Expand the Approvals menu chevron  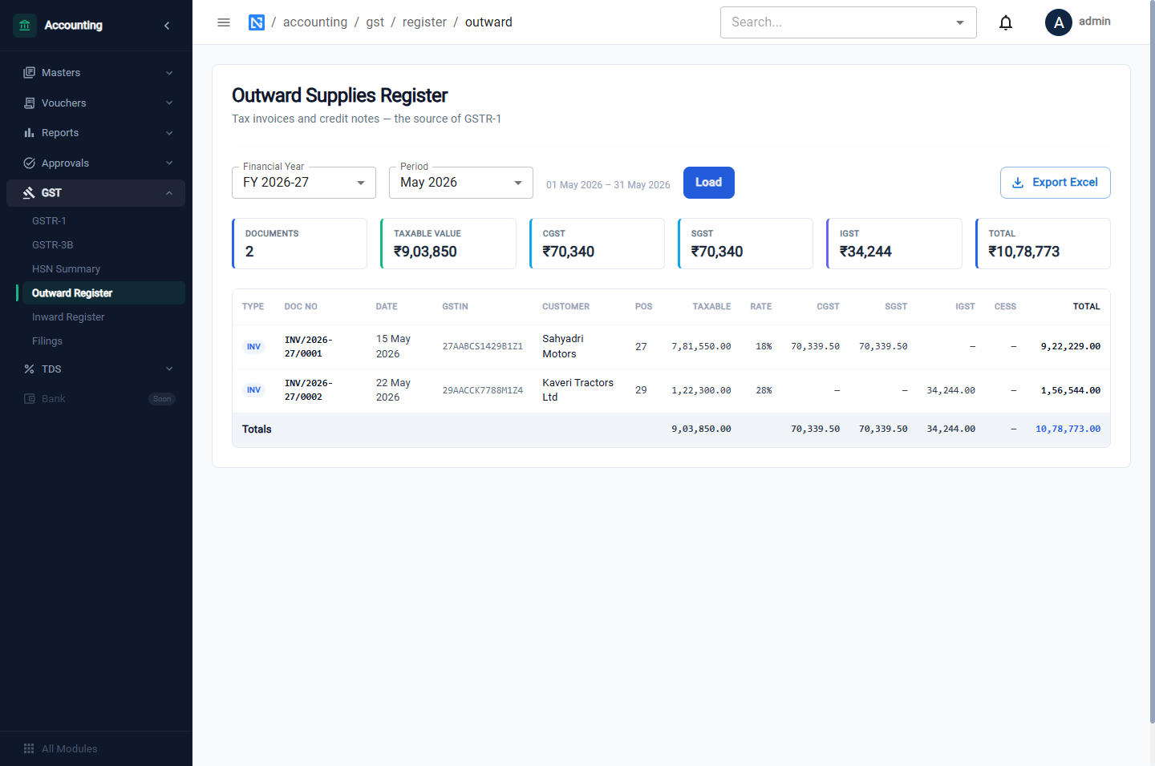point(169,163)
